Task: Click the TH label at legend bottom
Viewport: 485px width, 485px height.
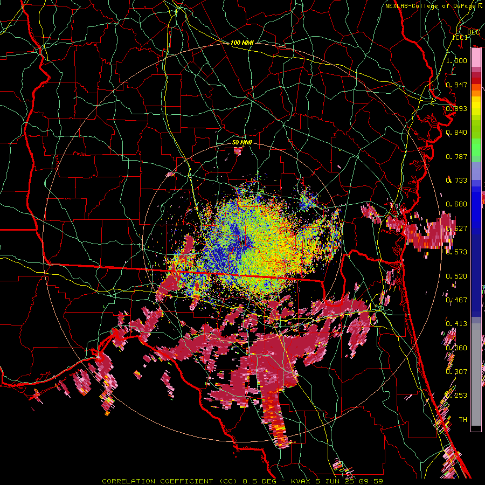Action: pos(463,419)
